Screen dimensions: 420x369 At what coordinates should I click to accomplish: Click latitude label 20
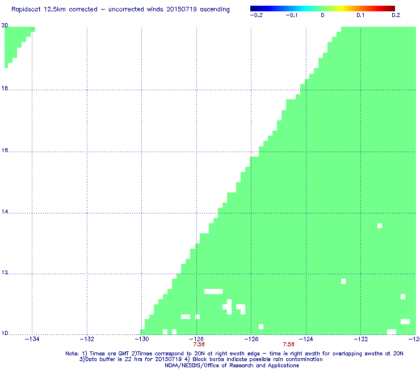5,26
